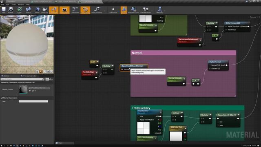This screenshot has height=147, width=261.
Task: Click the Clean Up toolbar icon
Action: pyautogui.click(x=44, y=10)
